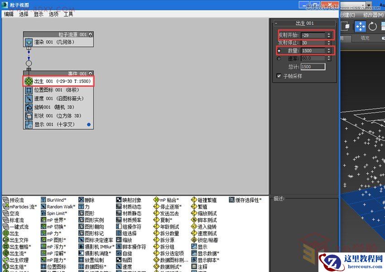Pick Random Walk operator in depot
The width and height of the screenshot is (385, 272).
click(x=58, y=207)
